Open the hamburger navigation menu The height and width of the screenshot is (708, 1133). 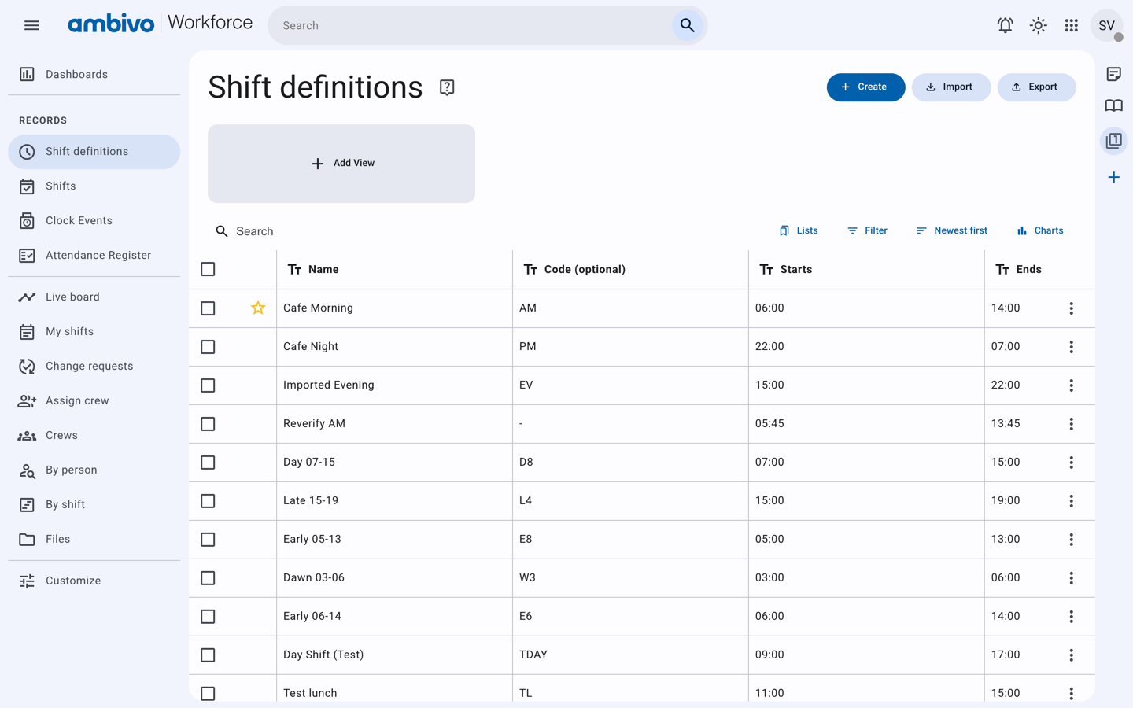coord(31,25)
